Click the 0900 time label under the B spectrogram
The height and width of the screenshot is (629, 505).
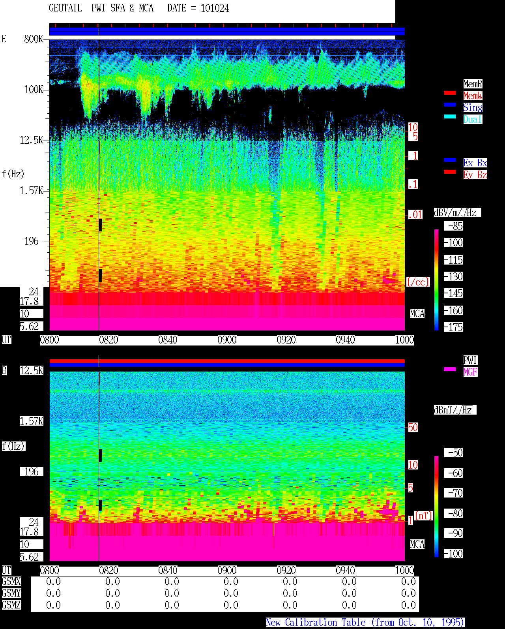click(227, 571)
